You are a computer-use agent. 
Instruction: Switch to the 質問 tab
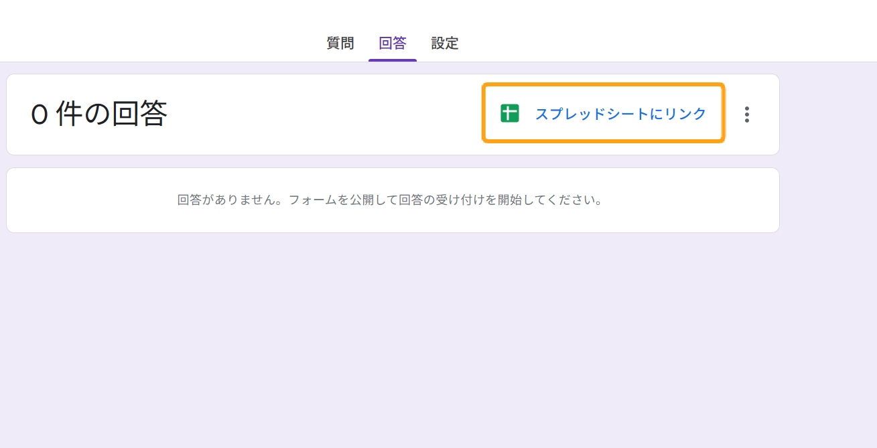coord(340,44)
